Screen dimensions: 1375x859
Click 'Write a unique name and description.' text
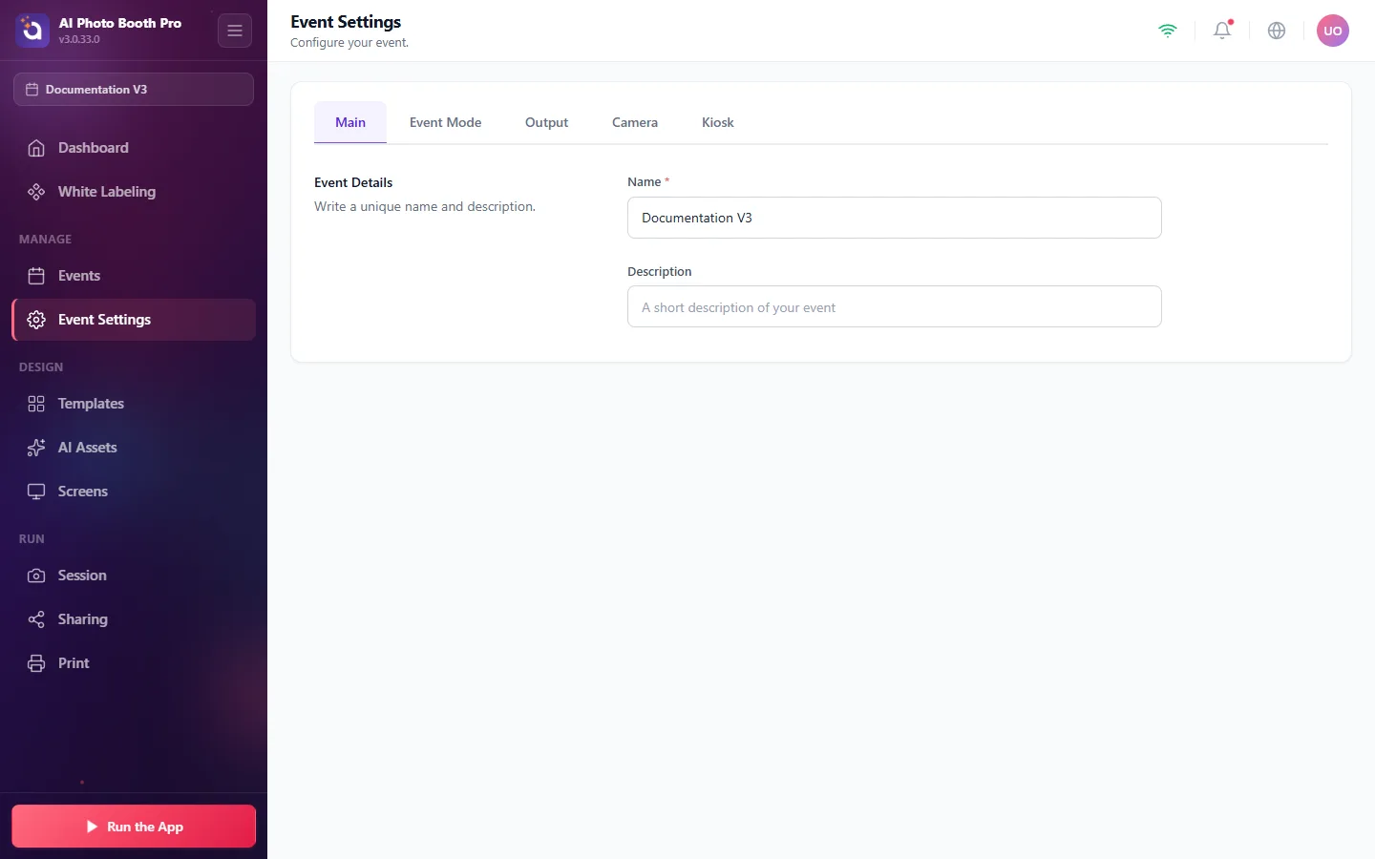[x=425, y=206]
